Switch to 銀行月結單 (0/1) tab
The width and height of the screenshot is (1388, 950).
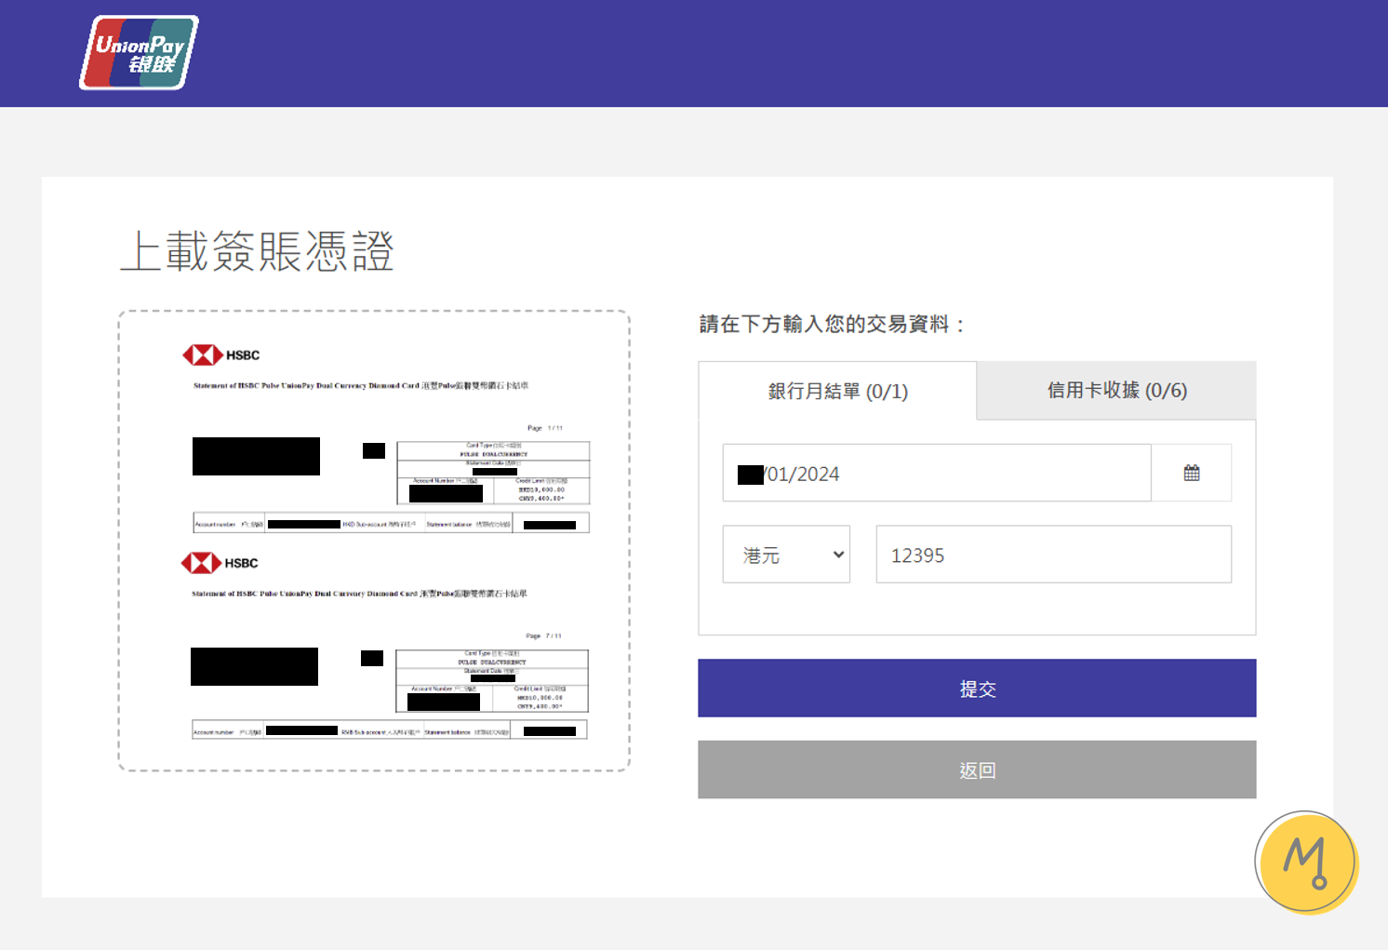(837, 391)
